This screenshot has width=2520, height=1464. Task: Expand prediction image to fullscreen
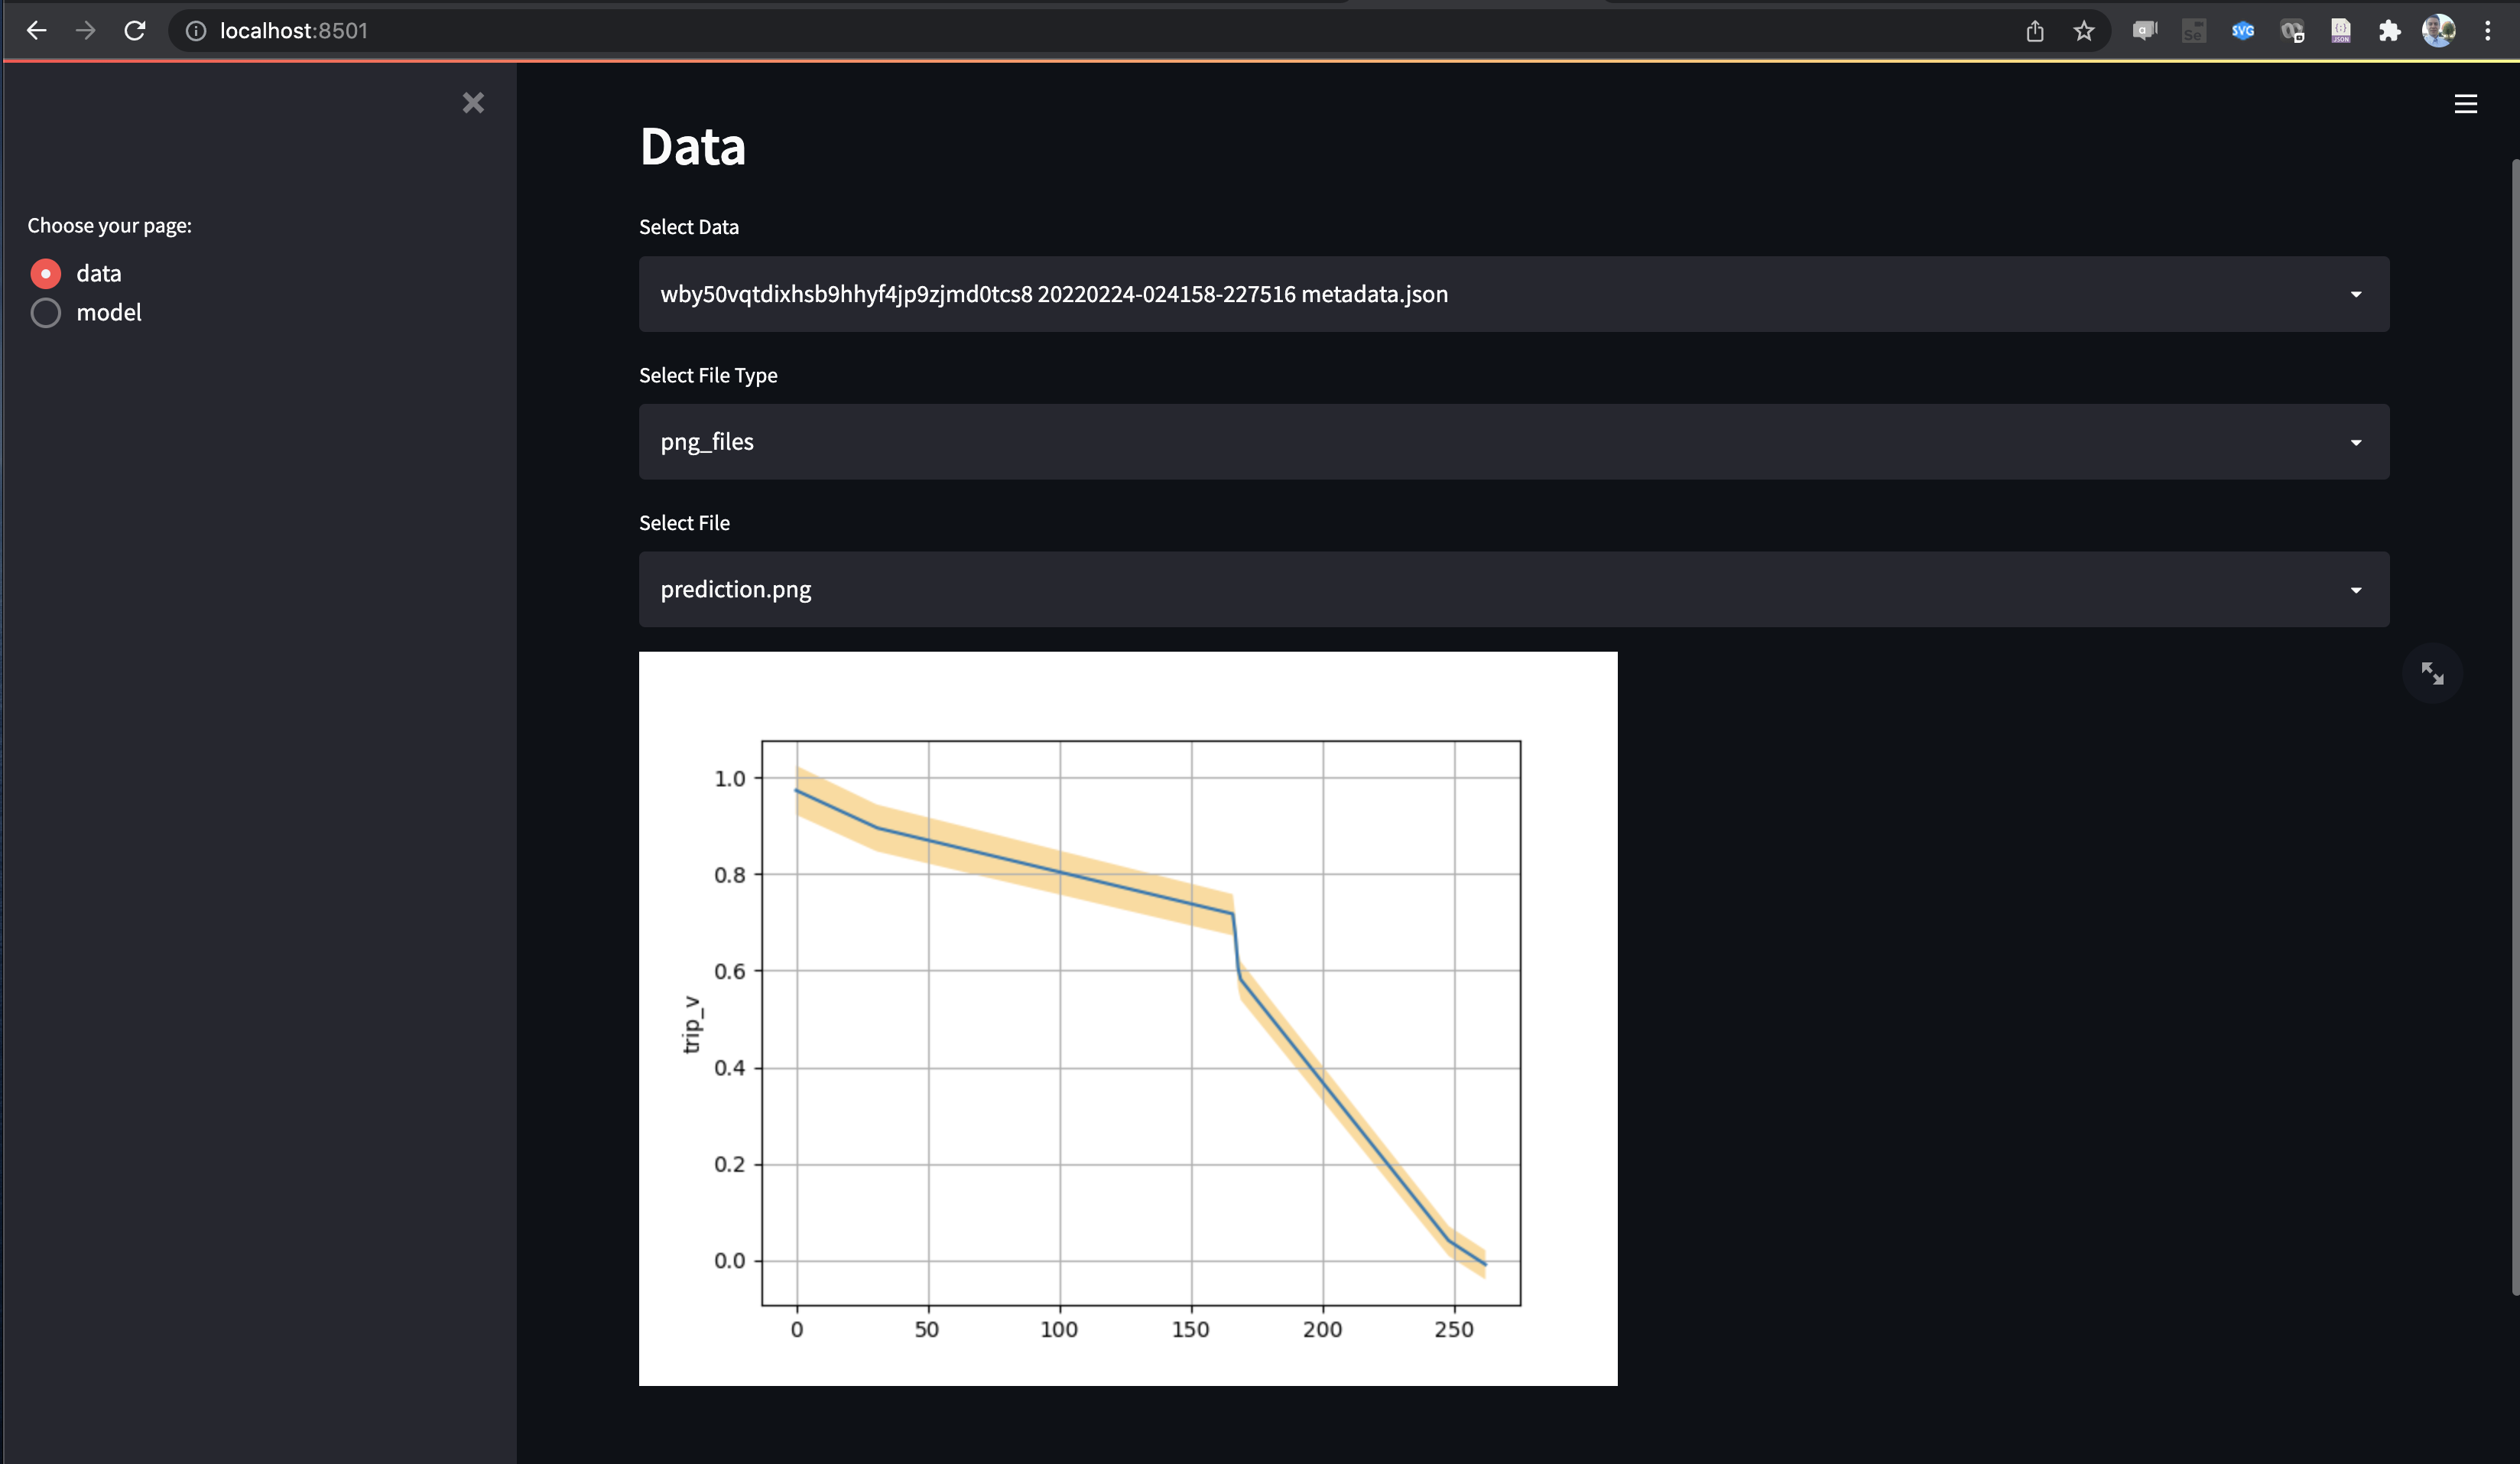pos(2432,673)
